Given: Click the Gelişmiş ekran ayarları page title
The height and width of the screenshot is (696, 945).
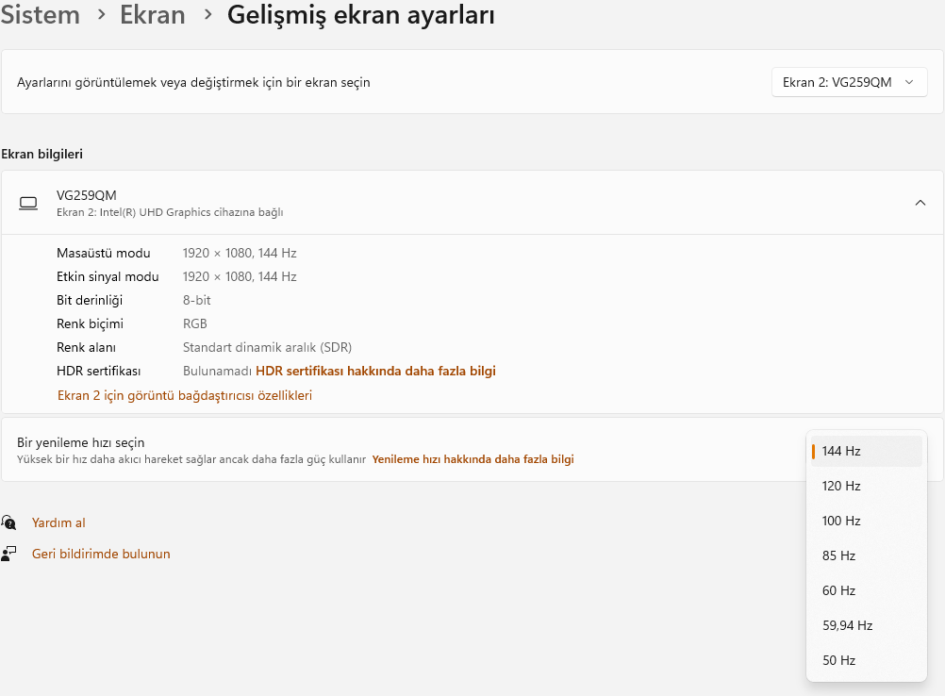Looking at the screenshot, I should [360, 14].
